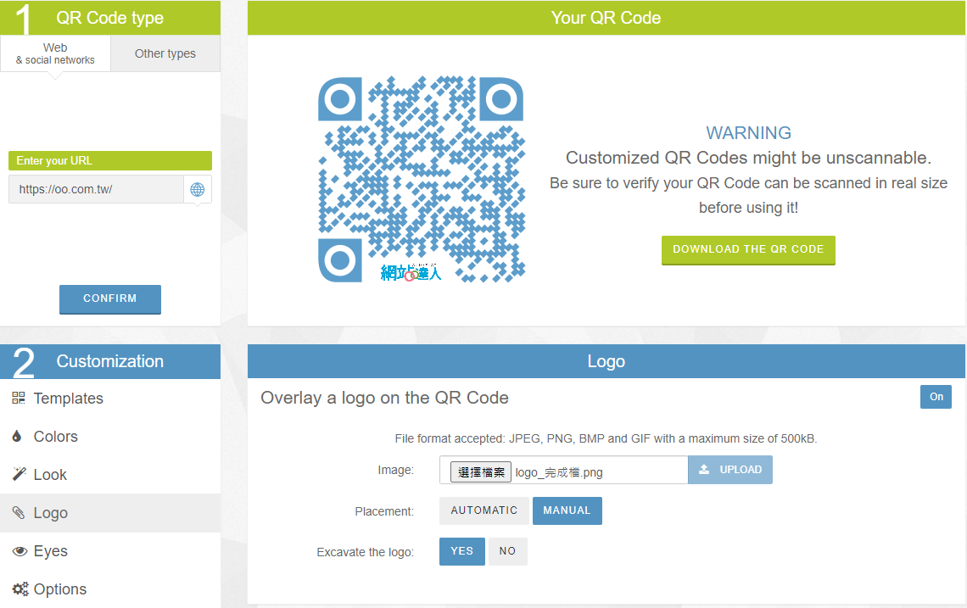Viewport: 967px width, 608px height.
Task: Click the generated QR code image
Action: click(422, 180)
